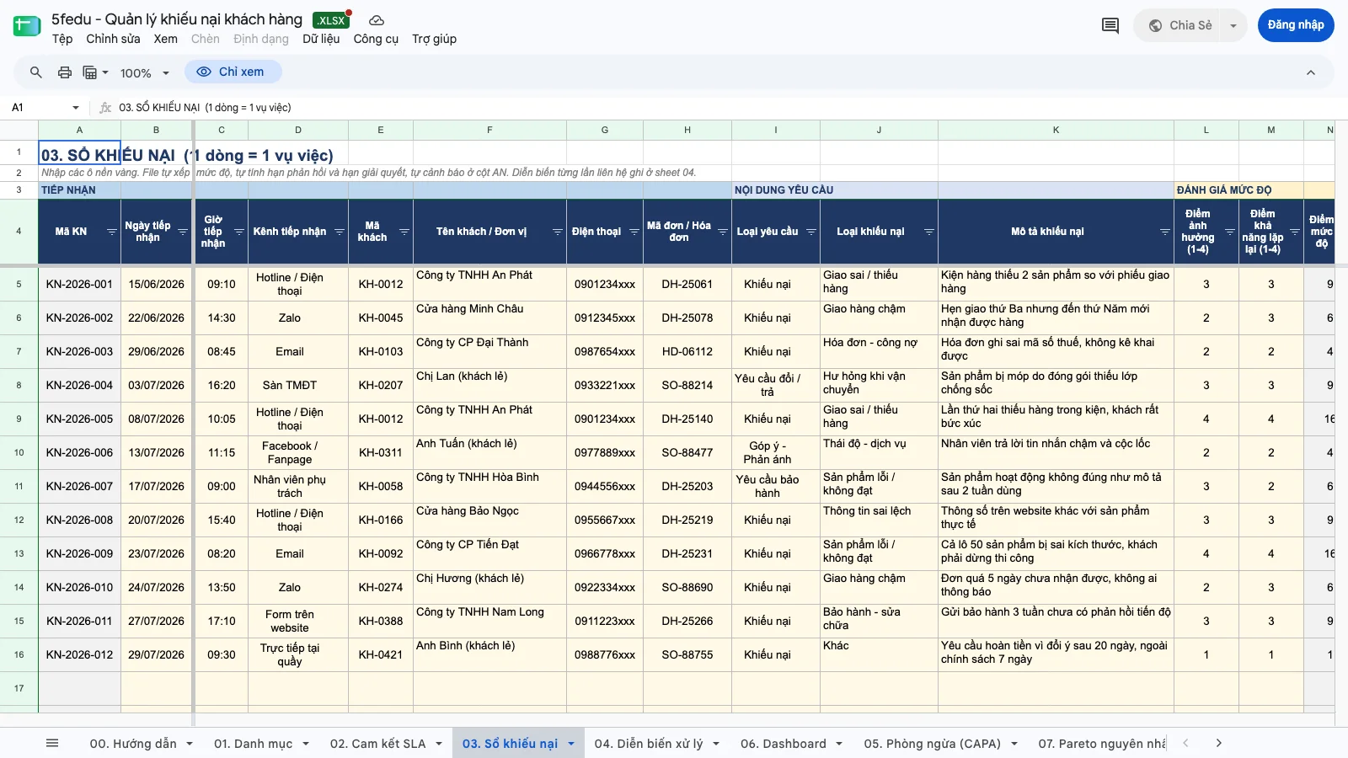Image resolution: width=1348 pixels, height=758 pixels.
Task: Open the Dữ liệu menu
Action: pyautogui.click(x=321, y=39)
